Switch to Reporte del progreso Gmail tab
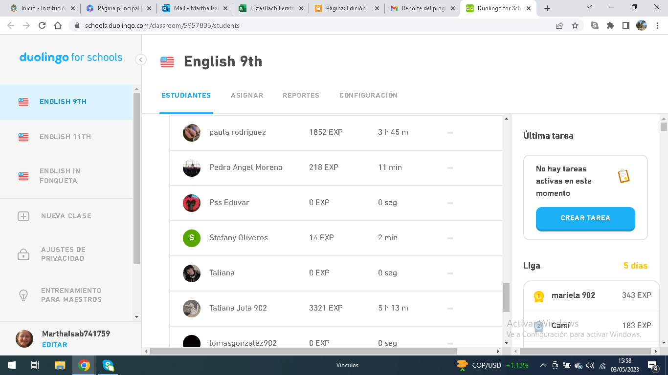The height and width of the screenshot is (375, 668). (421, 8)
